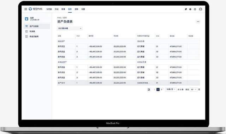The image size is (226, 134).
Task: Click the 资产合计 total row
Action: pos(129,83)
